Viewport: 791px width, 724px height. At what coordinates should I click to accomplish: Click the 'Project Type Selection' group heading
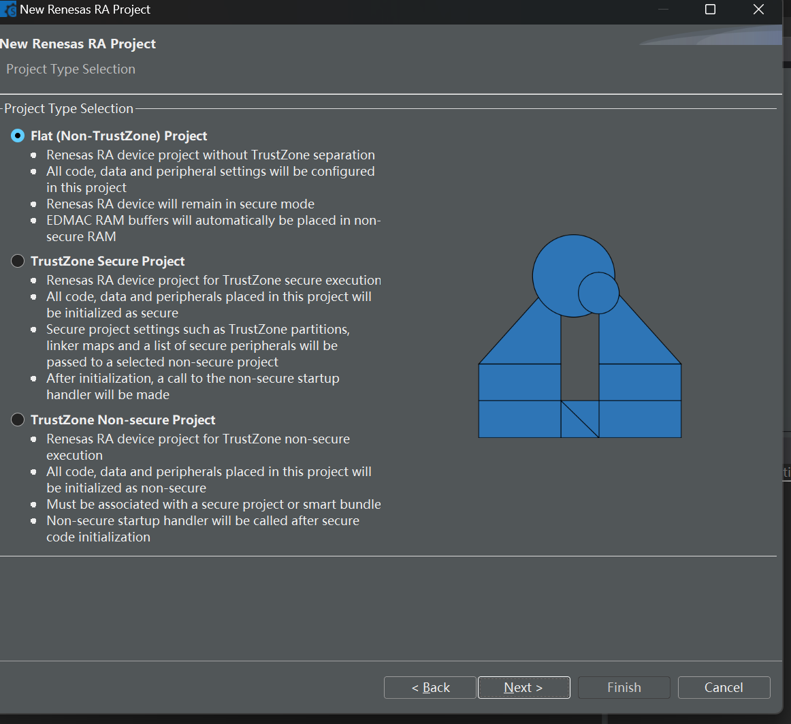click(69, 108)
